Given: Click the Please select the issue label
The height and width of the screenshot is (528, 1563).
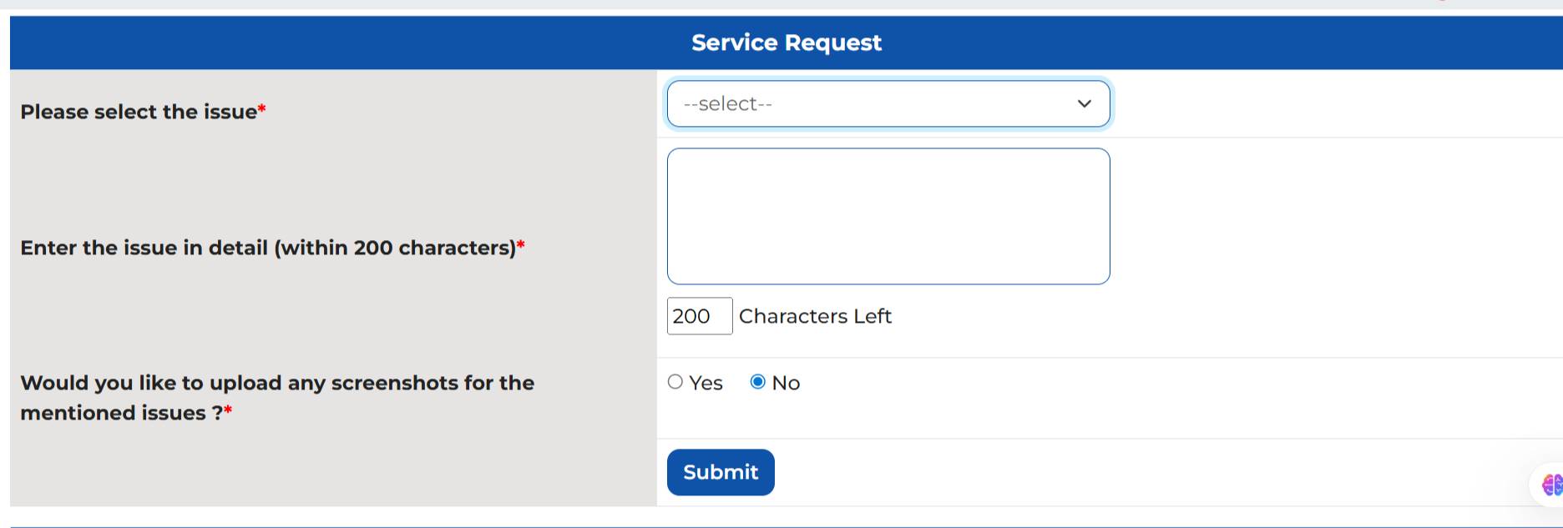Looking at the screenshot, I should (142, 111).
